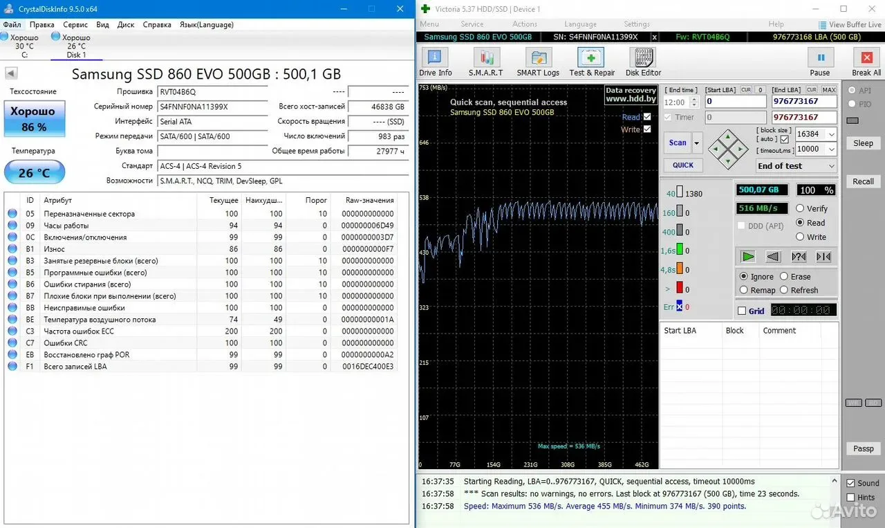Switch to C: disk tab

tap(24, 46)
